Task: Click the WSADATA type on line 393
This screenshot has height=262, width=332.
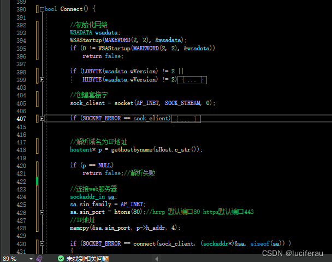Action: click(81, 32)
